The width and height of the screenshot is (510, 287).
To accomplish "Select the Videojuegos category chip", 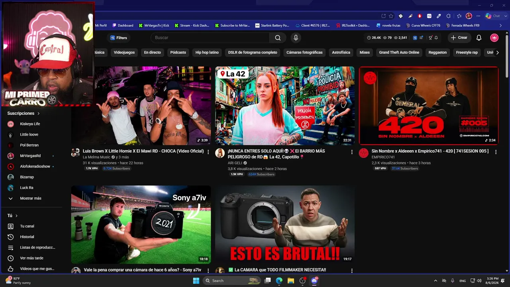I will (x=124, y=52).
